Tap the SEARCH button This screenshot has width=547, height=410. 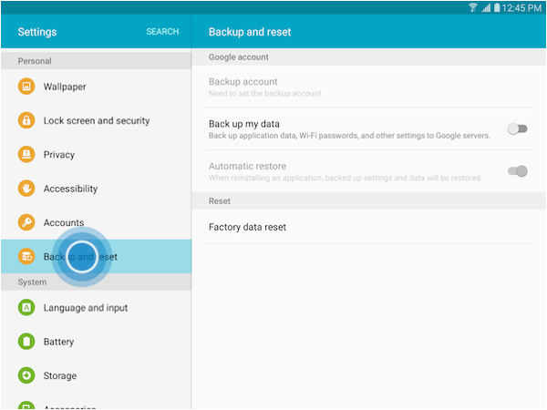162,32
